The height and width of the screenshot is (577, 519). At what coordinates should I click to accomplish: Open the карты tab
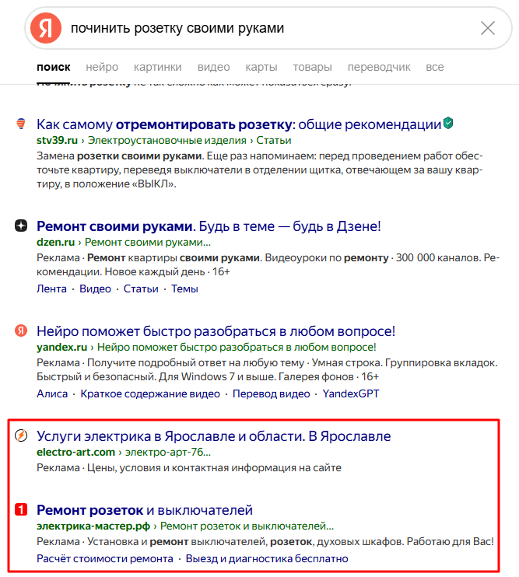coord(261,67)
